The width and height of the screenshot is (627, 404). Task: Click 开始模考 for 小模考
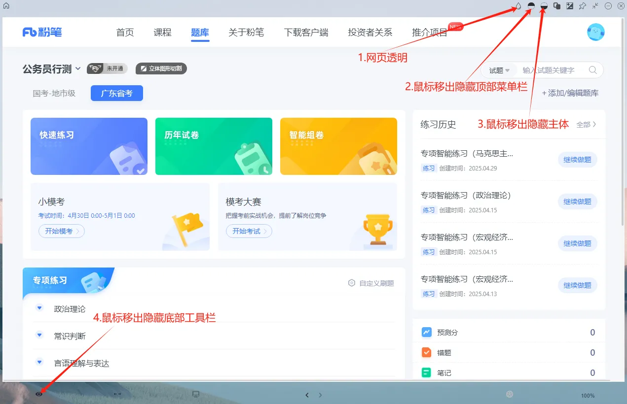pos(61,231)
